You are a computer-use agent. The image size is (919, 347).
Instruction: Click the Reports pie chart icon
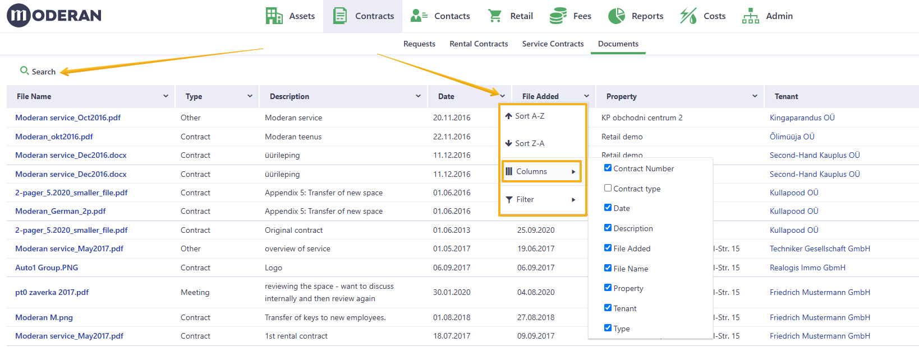617,16
